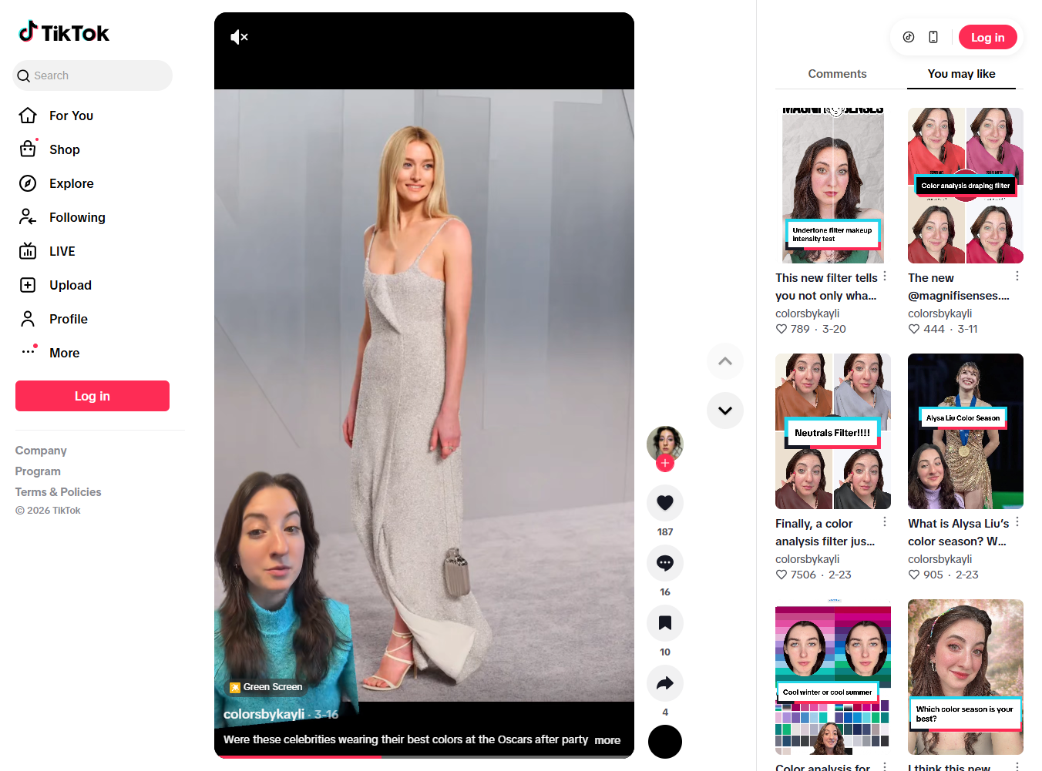Screen dimensions: 1042x771
Task: Open the 'Neutrals Filter!!!!' video thumbnail
Action: [832, 431]
